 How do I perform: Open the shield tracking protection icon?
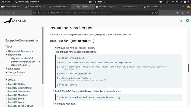[35, 12]
